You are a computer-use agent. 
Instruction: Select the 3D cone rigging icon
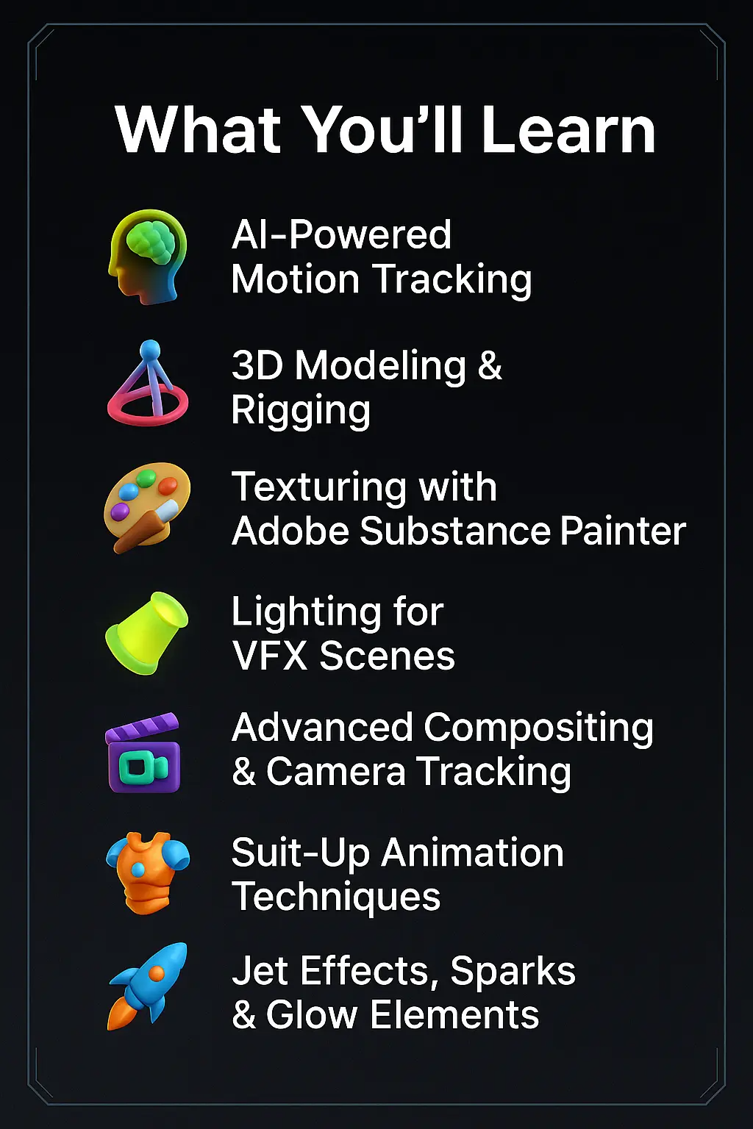(x=148, y=383)
